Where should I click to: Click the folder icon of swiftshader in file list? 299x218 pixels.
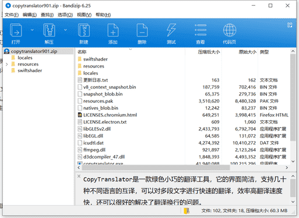tap(80, 59)
